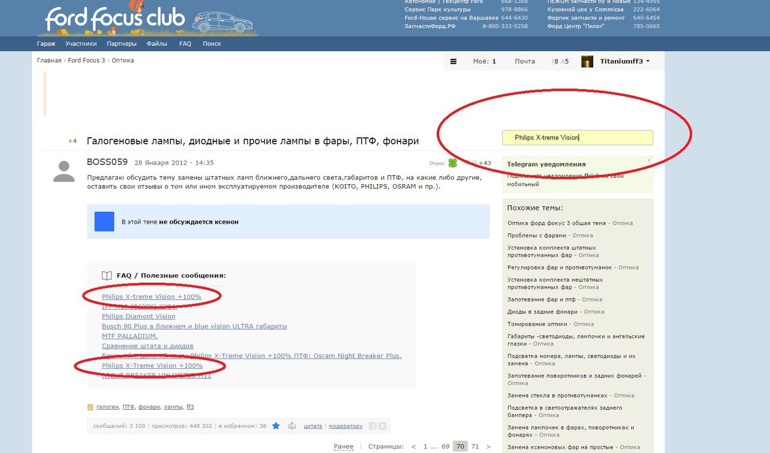This screenshot has width=770, height=453.
Task: Open the Philips Diamont Vision link
Action: click(x=139, y=316)
